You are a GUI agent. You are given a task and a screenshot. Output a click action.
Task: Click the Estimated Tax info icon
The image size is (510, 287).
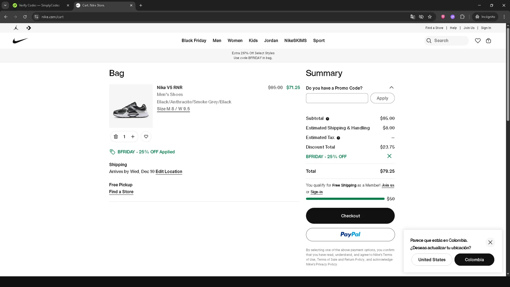coord(338,138)
